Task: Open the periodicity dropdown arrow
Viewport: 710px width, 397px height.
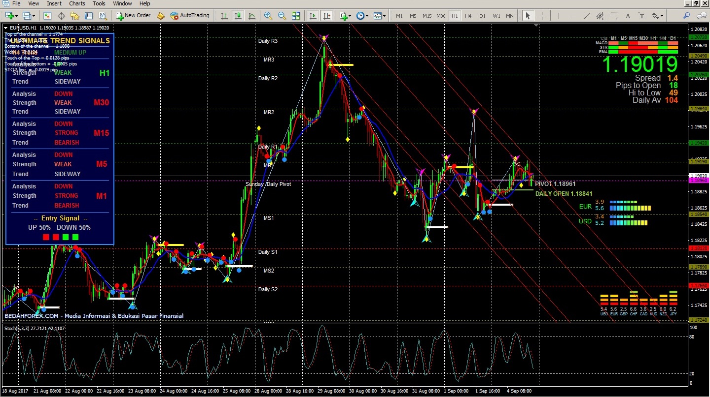Action: click(x=367, y=16)
